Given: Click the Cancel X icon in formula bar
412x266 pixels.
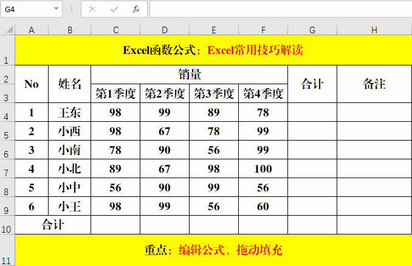Looking at the screenshot, I should 92,9.
